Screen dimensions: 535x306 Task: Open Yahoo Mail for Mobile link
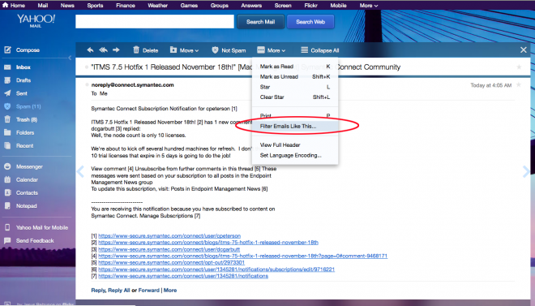coord(42,227)
